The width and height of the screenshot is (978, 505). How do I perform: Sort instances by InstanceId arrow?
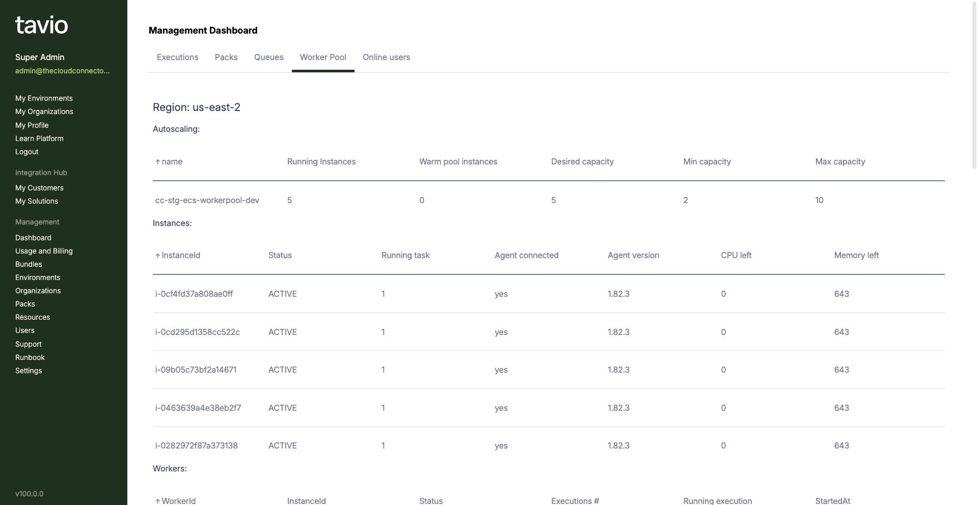pos(158,256)
